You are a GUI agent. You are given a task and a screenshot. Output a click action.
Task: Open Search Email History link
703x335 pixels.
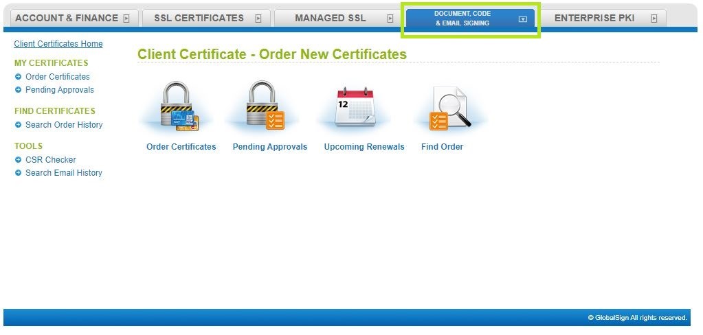64,172
